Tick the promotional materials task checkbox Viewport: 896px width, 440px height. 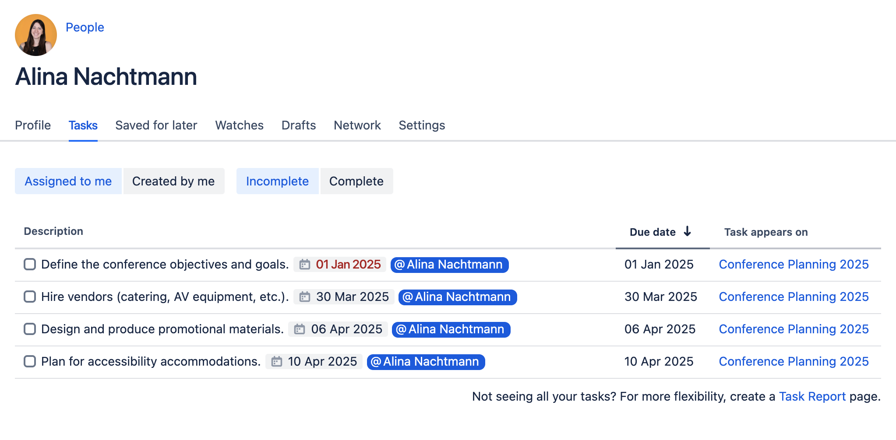click(x=29, y=329)
